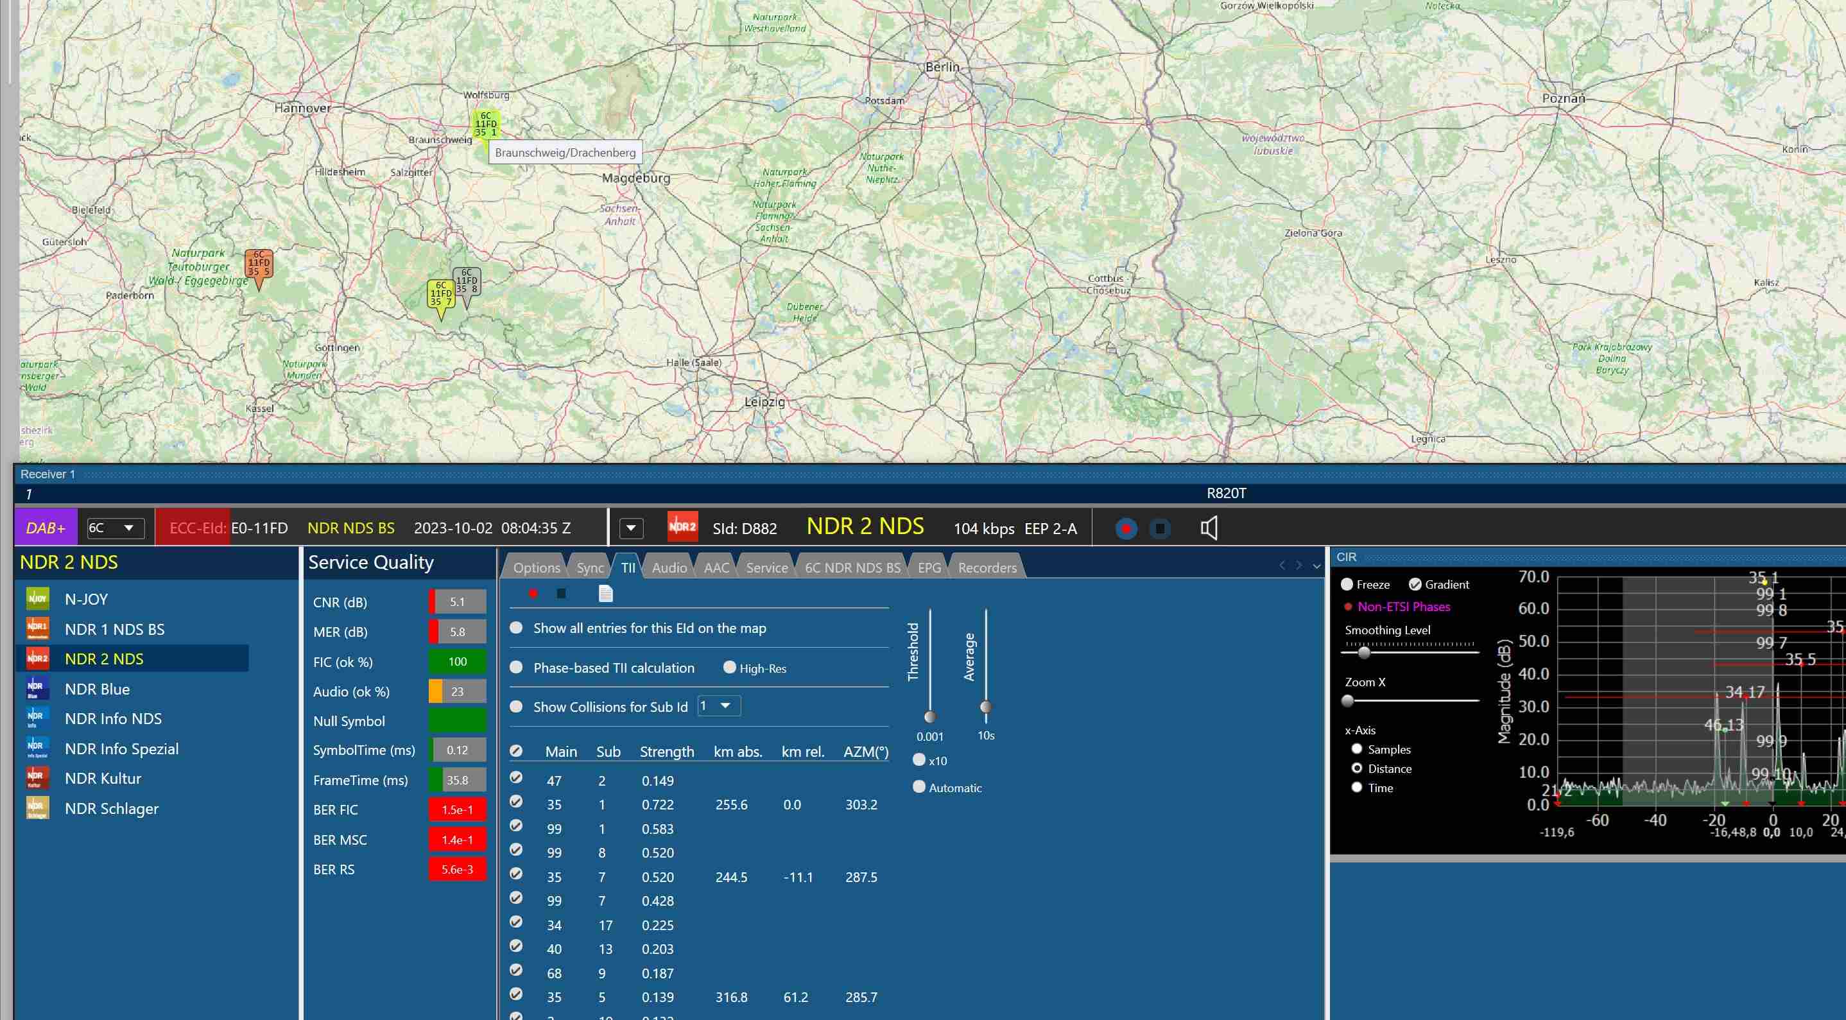Uncheck the TII row Main 34 Sub 17
The image size is (1846, 1020).
pyautogui.click(x=516, y=922)
